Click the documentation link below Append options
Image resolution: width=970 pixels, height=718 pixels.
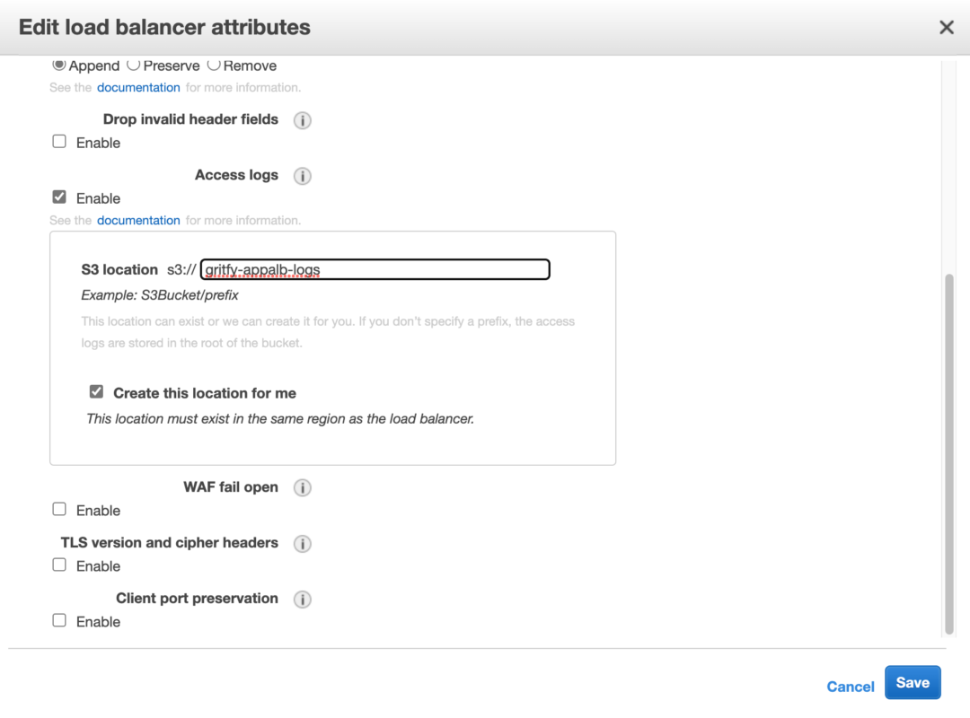[138, 87]
